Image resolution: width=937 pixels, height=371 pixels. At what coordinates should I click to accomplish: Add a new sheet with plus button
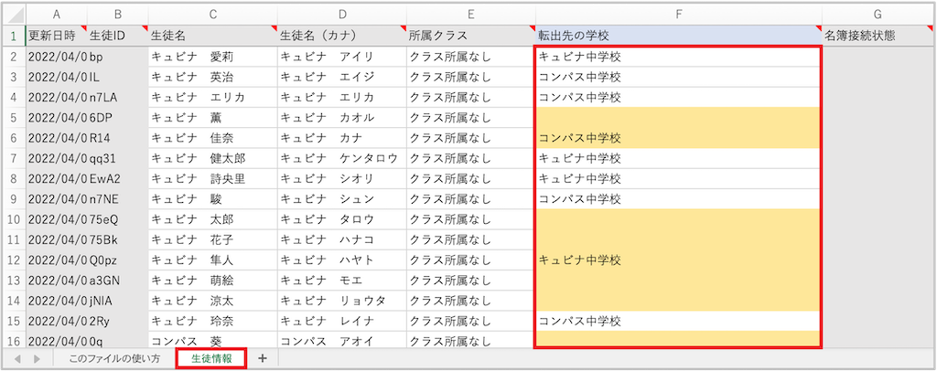pyautogui.click(x=262, y=358)
